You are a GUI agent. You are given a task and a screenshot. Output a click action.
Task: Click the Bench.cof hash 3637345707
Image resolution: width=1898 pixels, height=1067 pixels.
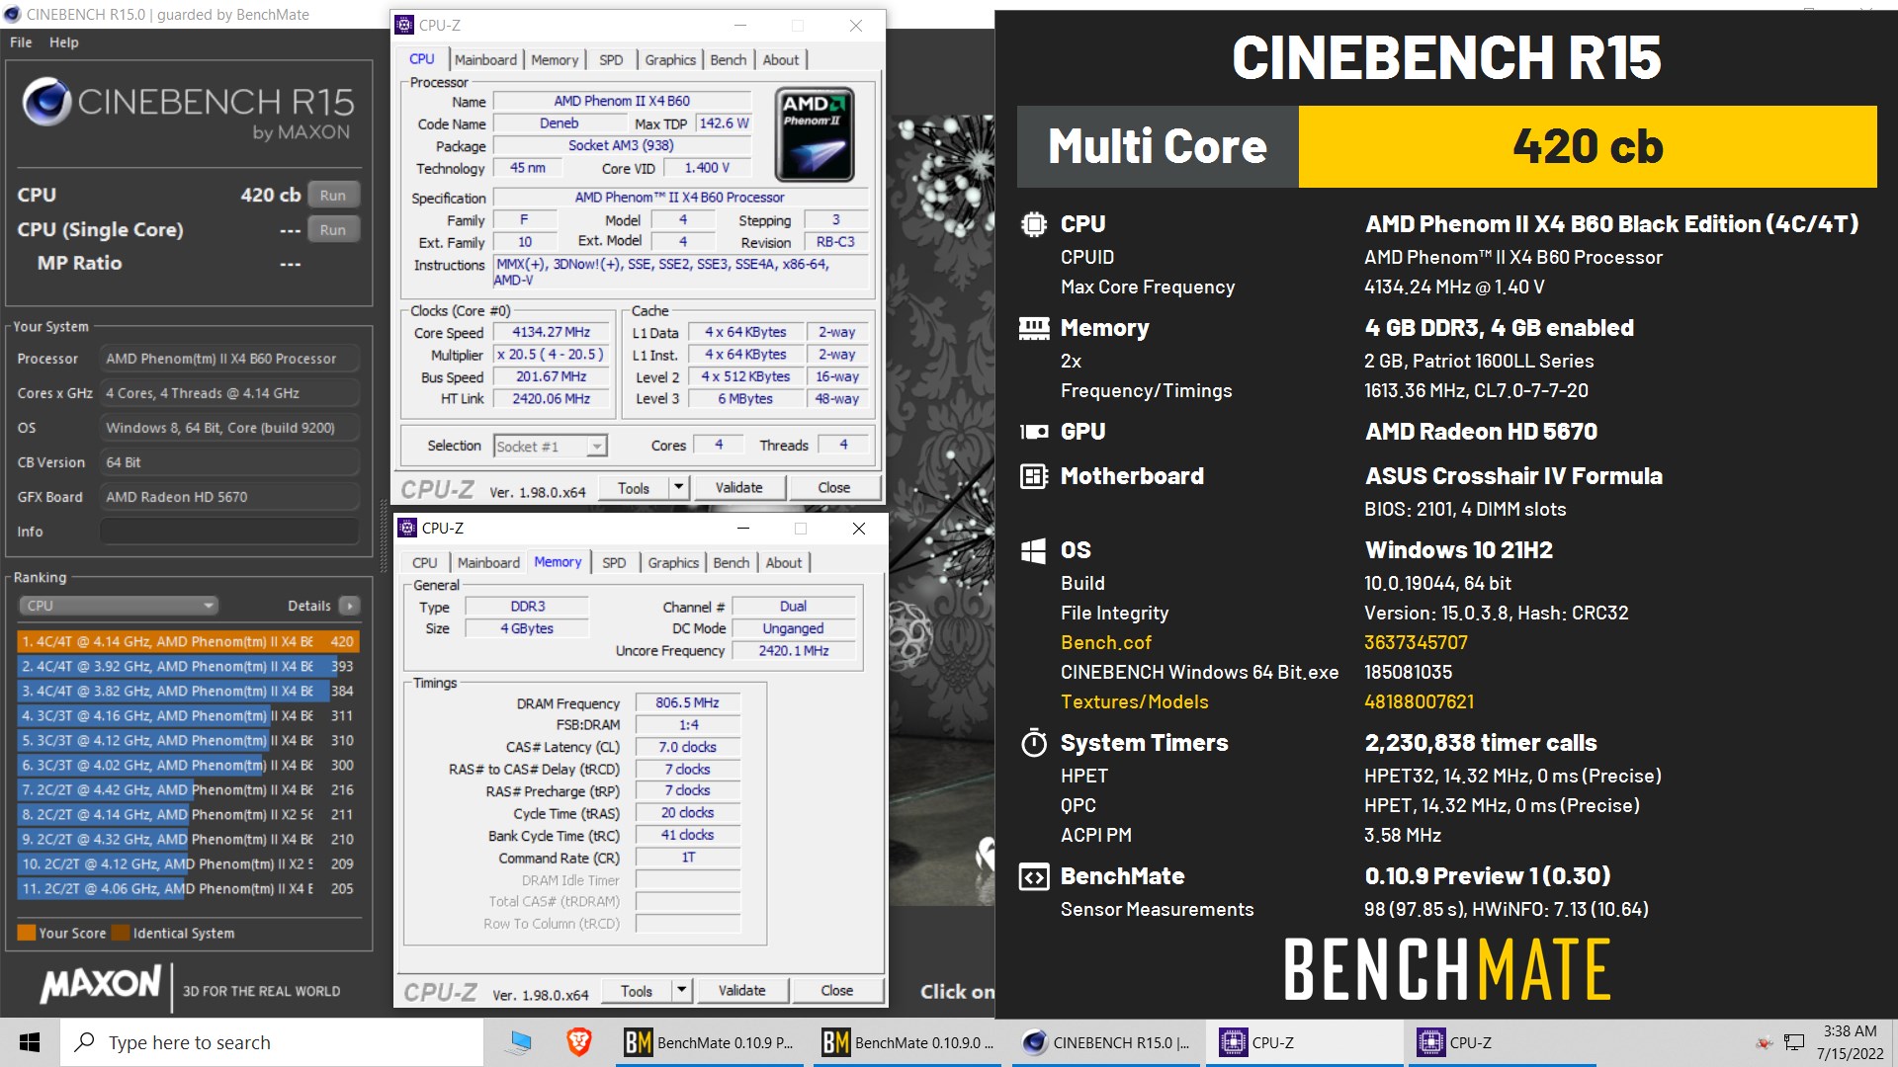click(1416, 642)
